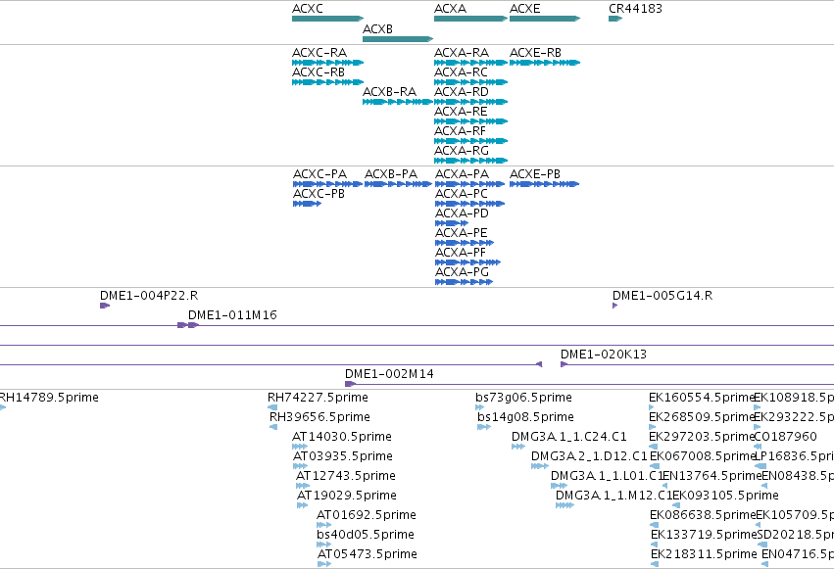Viewport: 834px width, 569px height.
Task: Click EST DMG3A.1_1.C24.C1
Action: (518, 447)
